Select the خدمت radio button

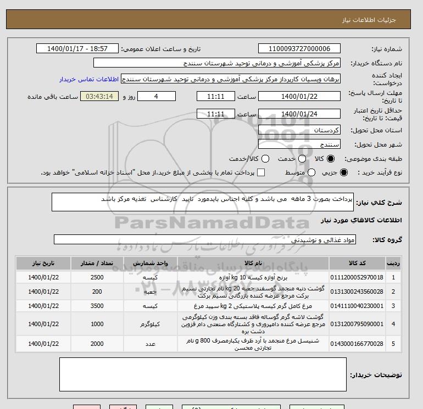pyautogui.click(x=302, y=159)
